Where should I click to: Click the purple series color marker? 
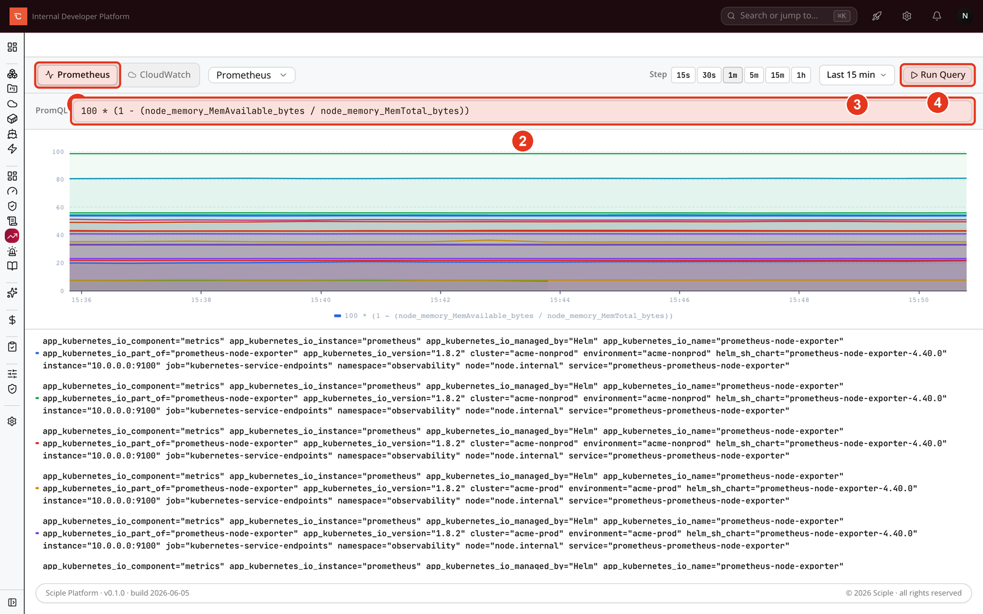(37, 534)
